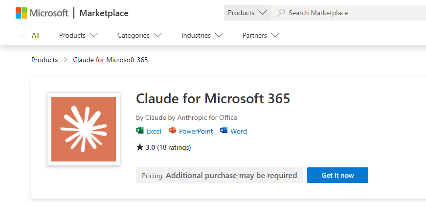Expand the Categories navigation menu
The image size is (426, 206).
(139, 35)
